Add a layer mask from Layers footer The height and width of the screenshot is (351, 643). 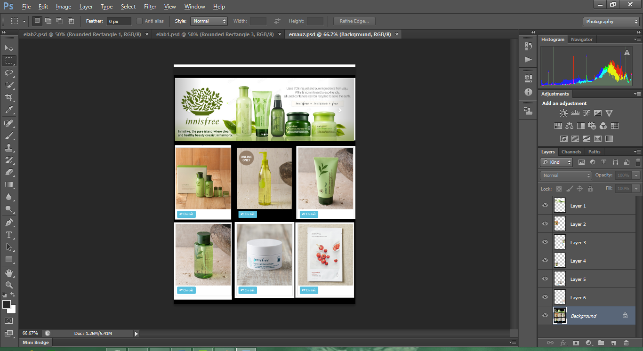[x=576, y=343]
